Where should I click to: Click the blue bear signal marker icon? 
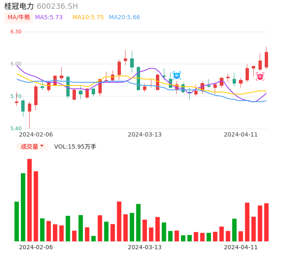tap(177, 76)
